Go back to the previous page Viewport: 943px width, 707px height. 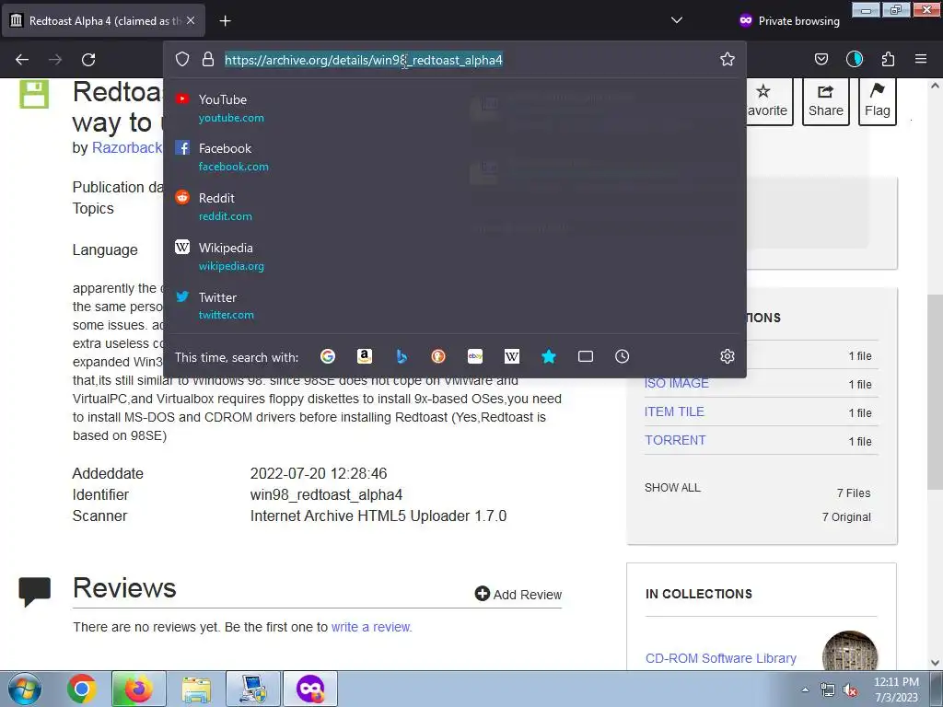click(x=22, y=60)
